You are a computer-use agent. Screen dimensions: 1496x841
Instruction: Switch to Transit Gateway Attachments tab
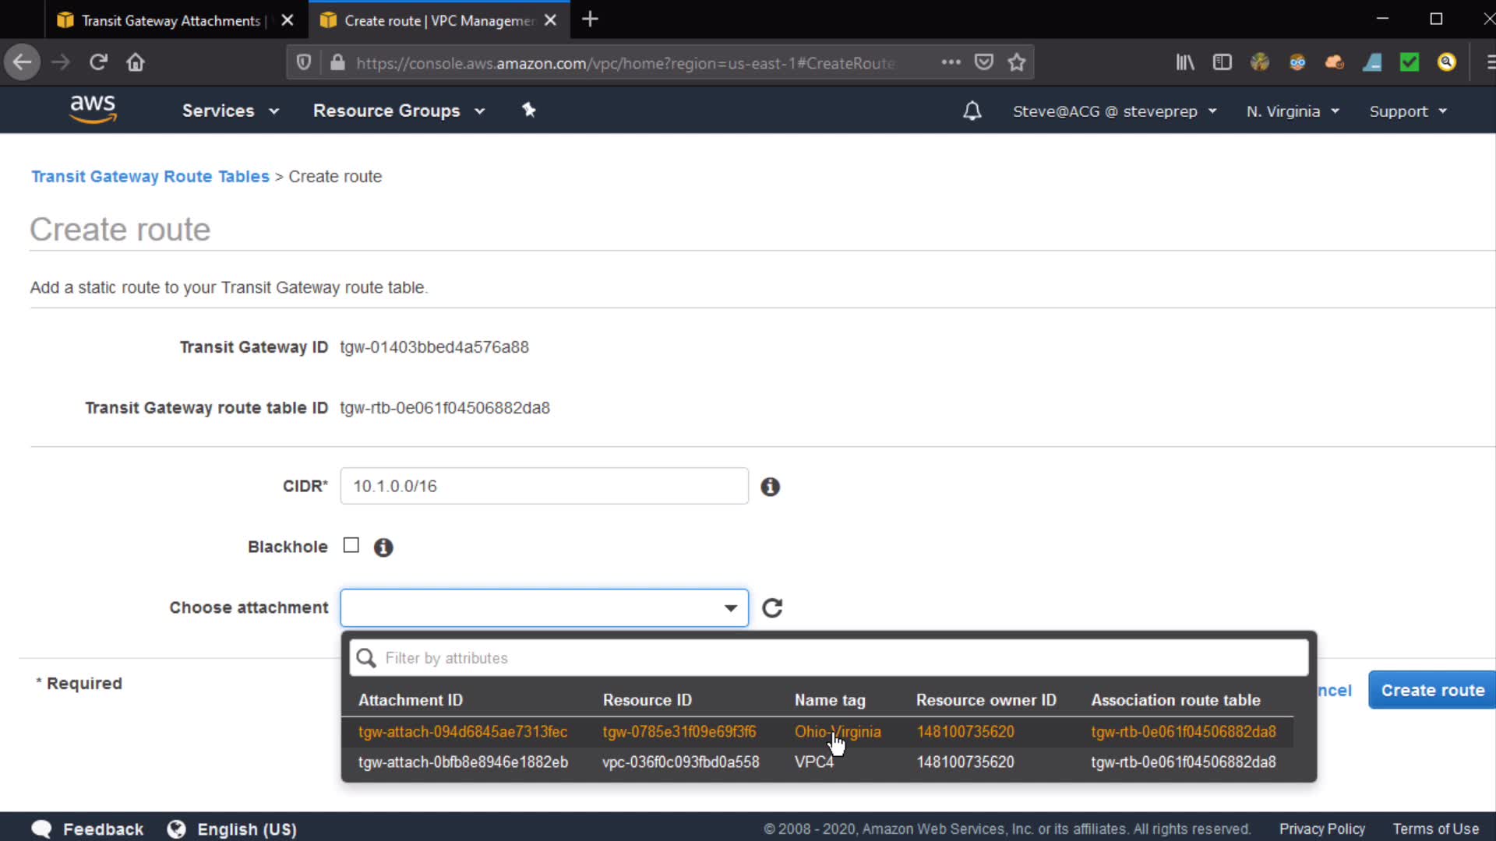pos(171,20)
